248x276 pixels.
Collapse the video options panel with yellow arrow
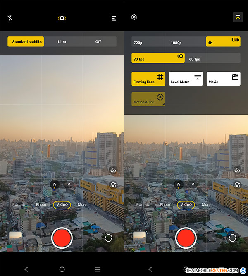237,17
